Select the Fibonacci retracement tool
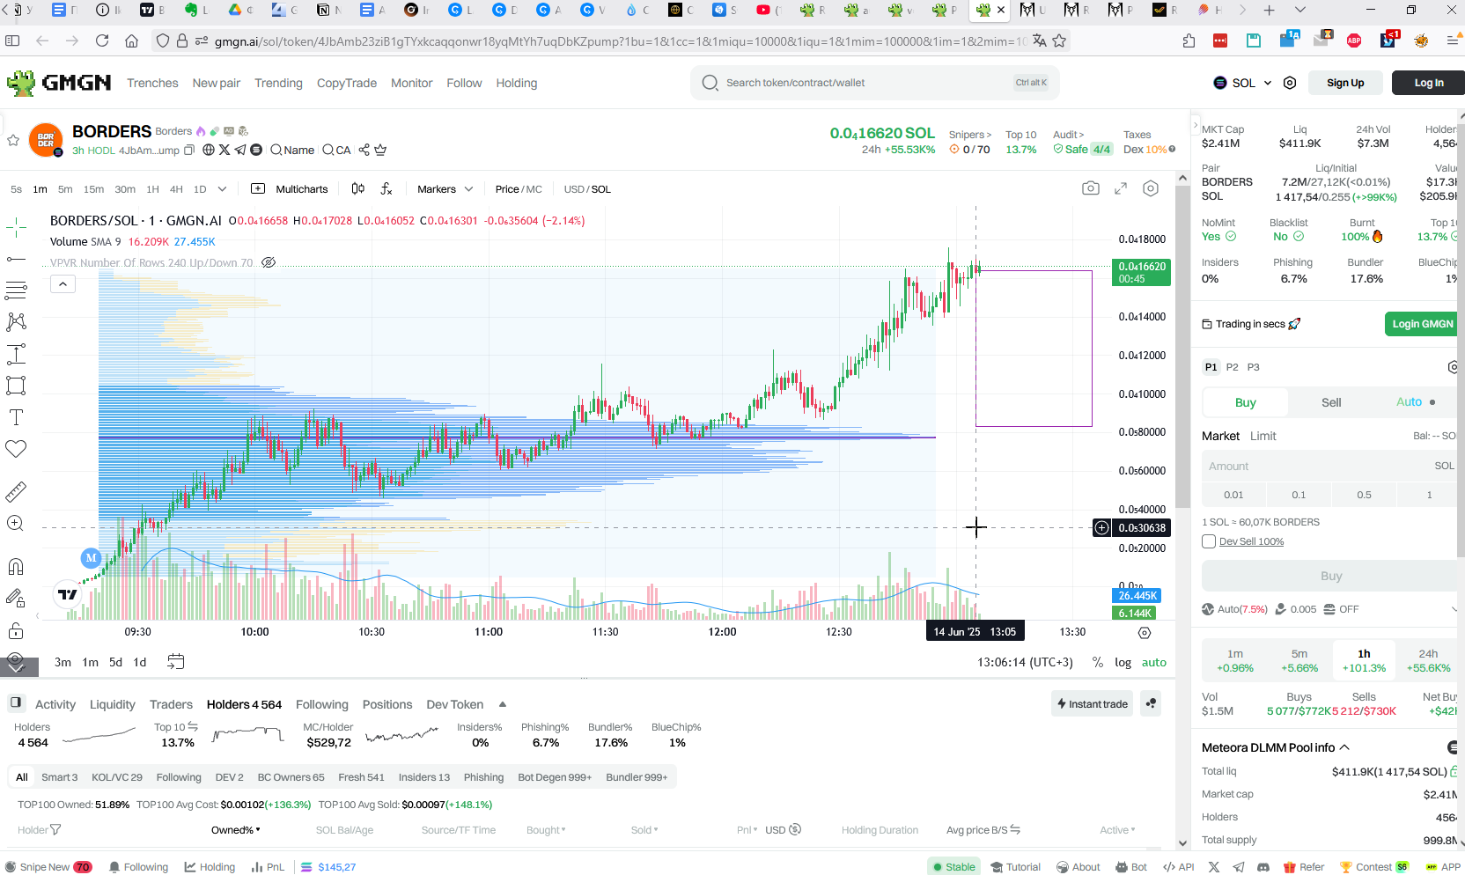 (16, 290)
